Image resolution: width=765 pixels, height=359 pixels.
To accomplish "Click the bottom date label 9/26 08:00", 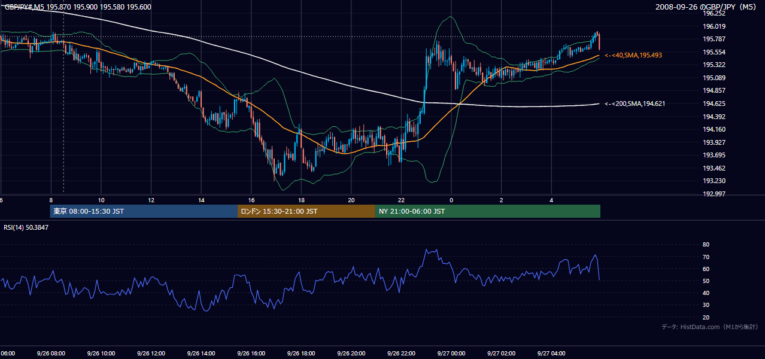I will tap(51, 353).
